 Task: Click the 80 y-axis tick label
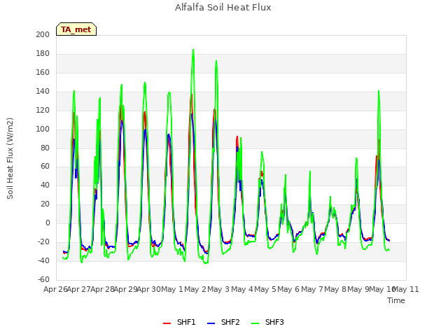[45, 148]
